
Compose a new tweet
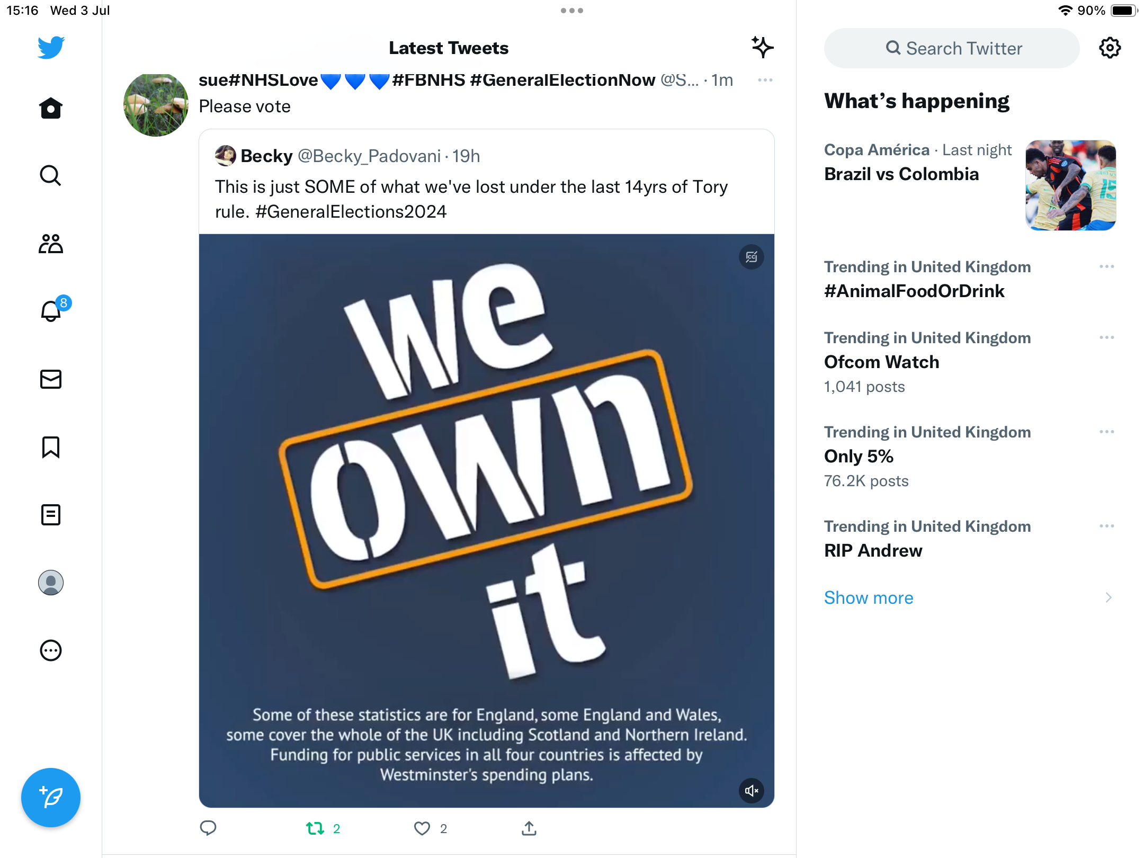pos(51,798)
